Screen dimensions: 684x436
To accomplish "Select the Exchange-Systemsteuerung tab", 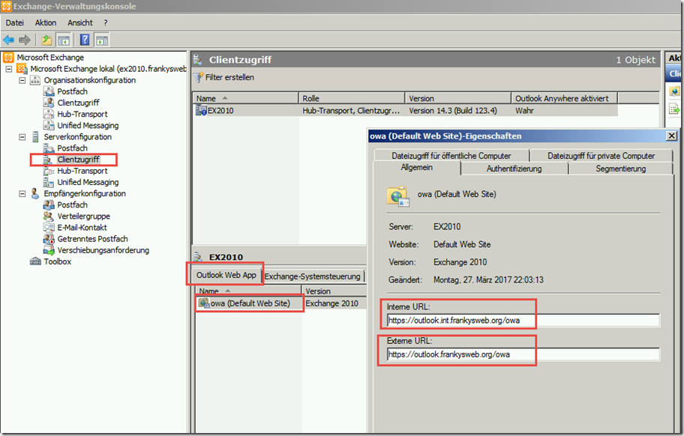I will coord(312,276).
